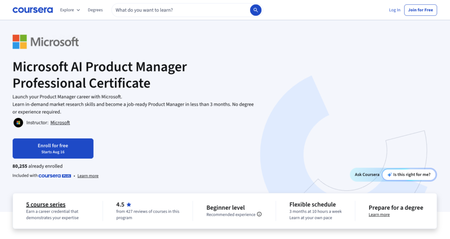The width and height of the screenshot is (450, 239).
Task: Open the Degrees menu item
Action: tap(95, 10)
